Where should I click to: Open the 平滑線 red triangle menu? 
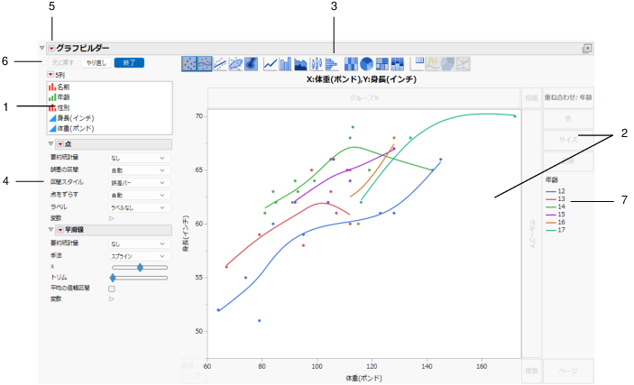60,230
